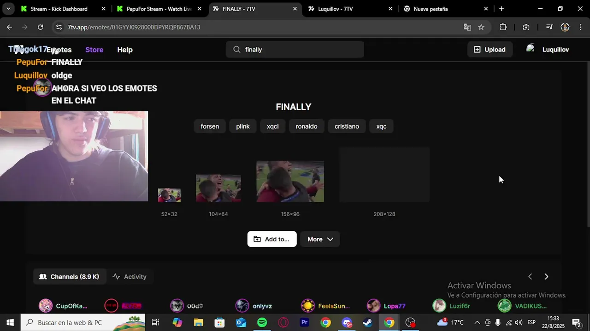Open onlyvz channel
590x331 pixels.
(x=254, y=306)
